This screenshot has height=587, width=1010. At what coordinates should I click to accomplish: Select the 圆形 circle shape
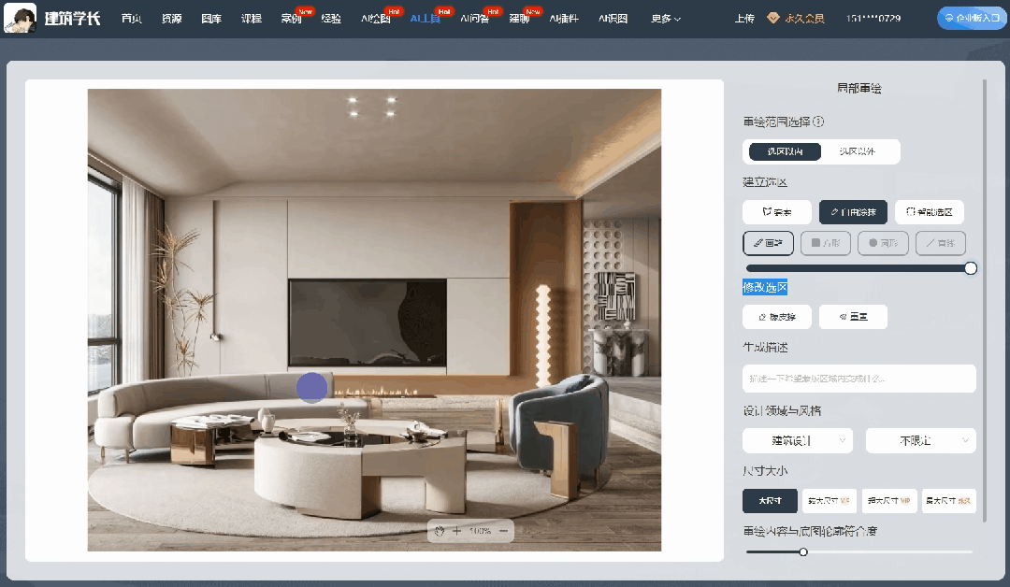tap(883, 243)
